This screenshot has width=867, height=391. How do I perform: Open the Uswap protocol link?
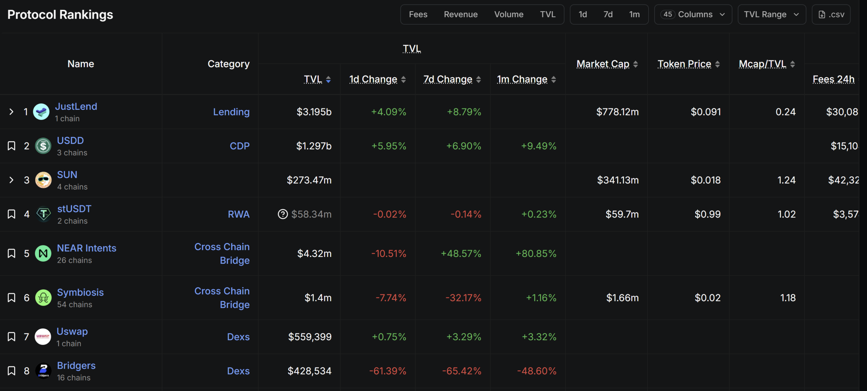[x=72, y=331]
